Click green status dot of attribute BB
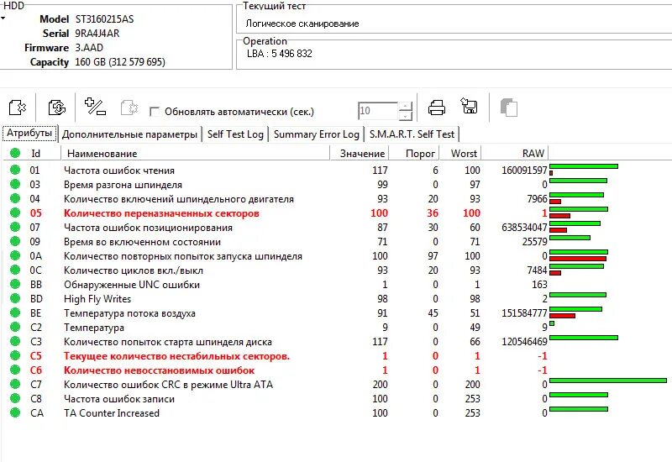Viewport: 672px width, 462px height. tap(15, 284)
